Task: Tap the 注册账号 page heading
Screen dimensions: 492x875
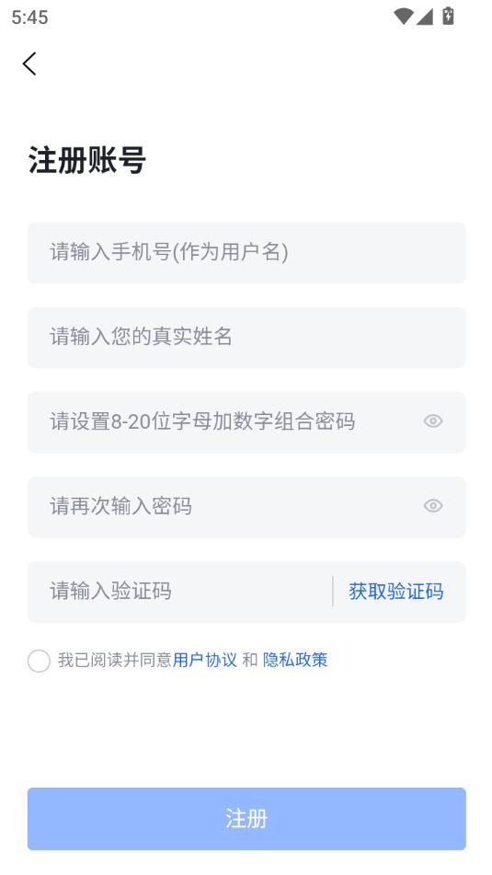Action: point(87,160)
